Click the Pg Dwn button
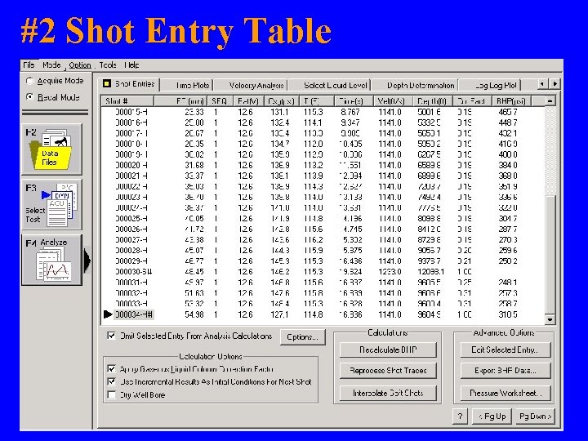Viewport: 588px width, 441px height. point(535,416)
